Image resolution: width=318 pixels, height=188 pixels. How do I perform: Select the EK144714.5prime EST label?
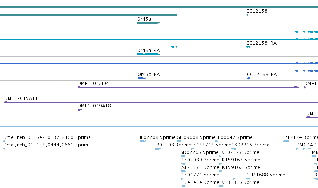(x=211, y=145)
